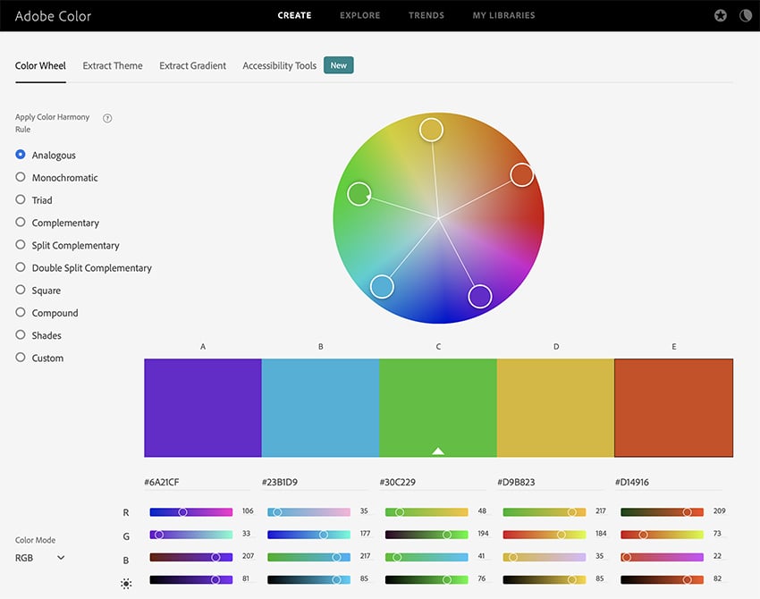760x599 pixels.
Task: Open the Explore menu in the top bar
Action: point(359,15)
